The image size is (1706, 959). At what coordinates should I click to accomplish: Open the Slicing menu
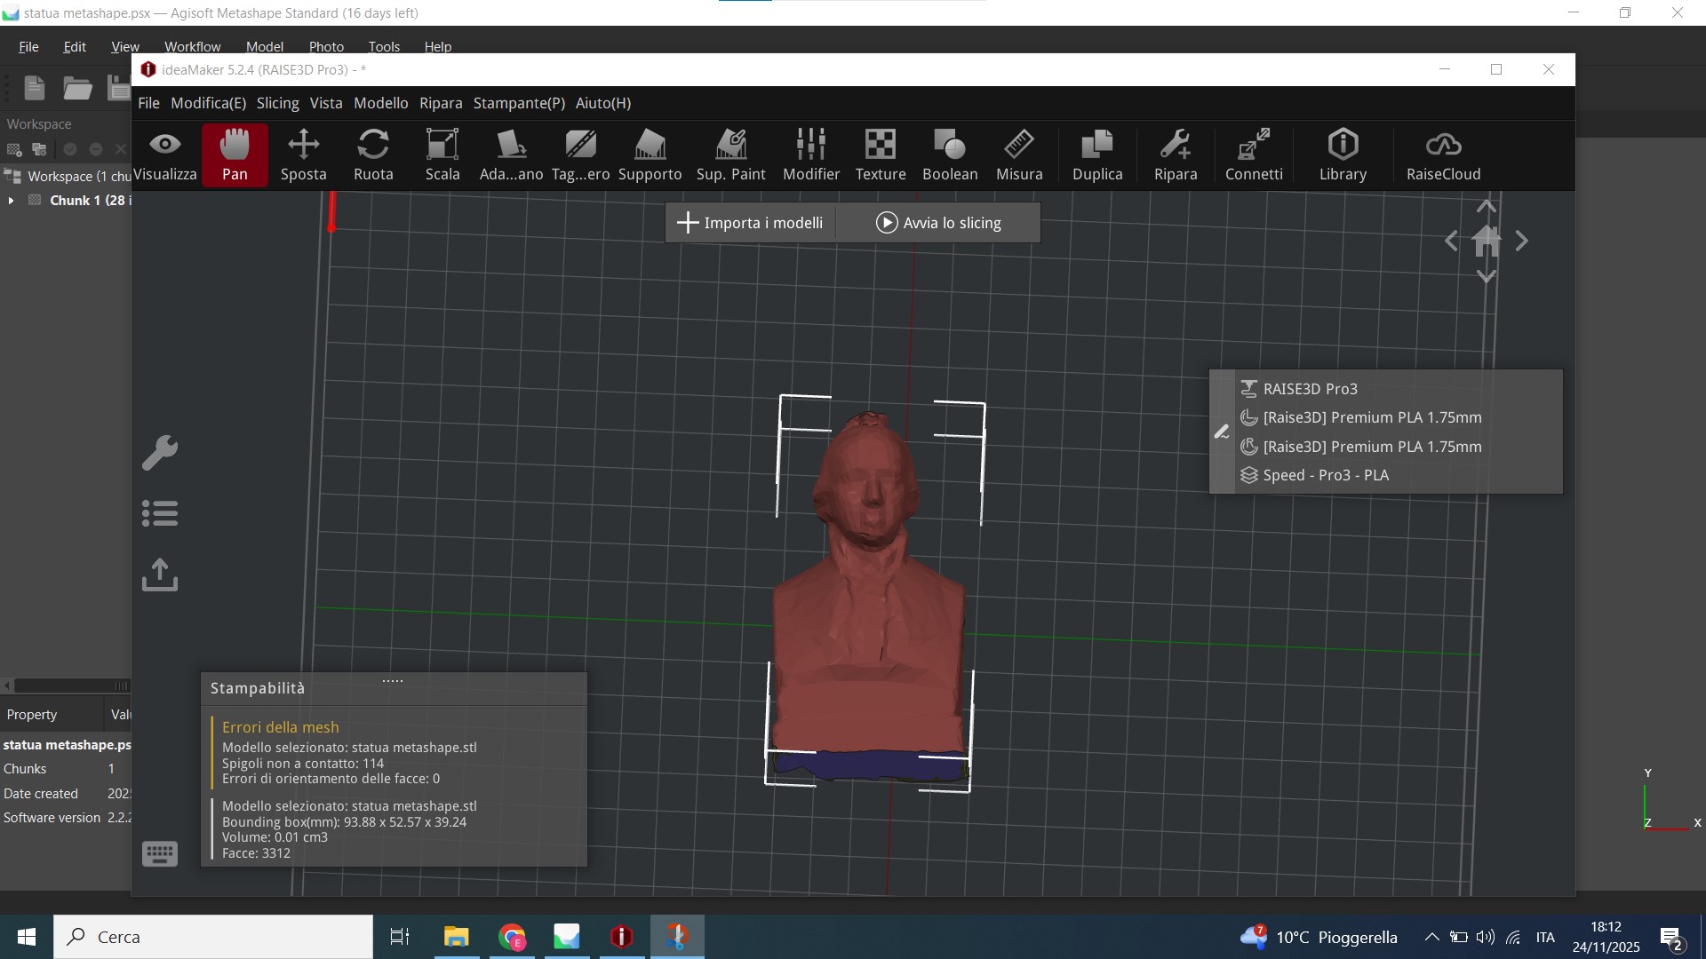(x=277, y=103)
